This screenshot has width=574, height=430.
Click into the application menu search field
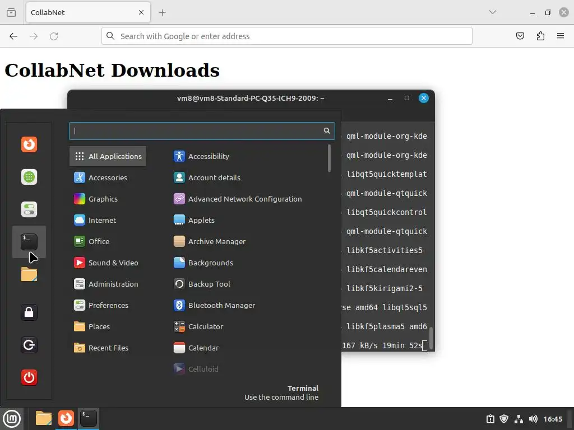[202, 131]
